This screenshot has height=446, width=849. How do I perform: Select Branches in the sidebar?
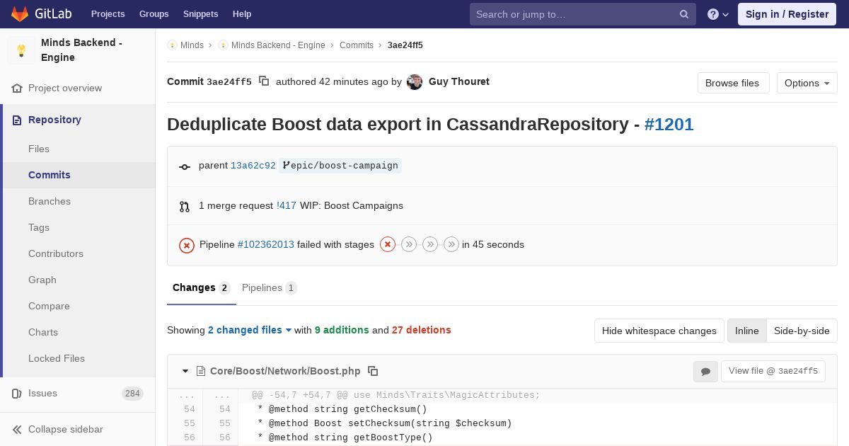[x=50, y=201]
